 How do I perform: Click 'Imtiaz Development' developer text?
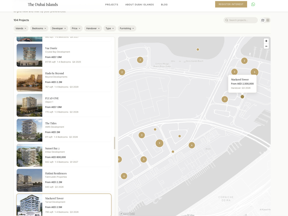tap(55, 152)
